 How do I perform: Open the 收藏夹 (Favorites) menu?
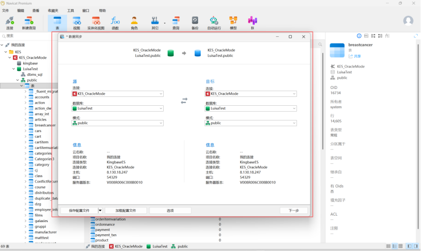click(53, 10)
